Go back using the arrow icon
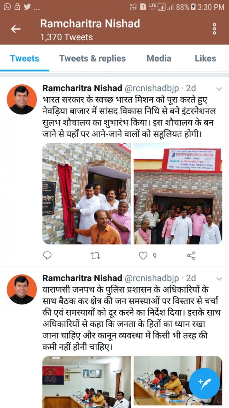Image resolution: width=229 pixels, height=408 pixels. pos(16,29)
